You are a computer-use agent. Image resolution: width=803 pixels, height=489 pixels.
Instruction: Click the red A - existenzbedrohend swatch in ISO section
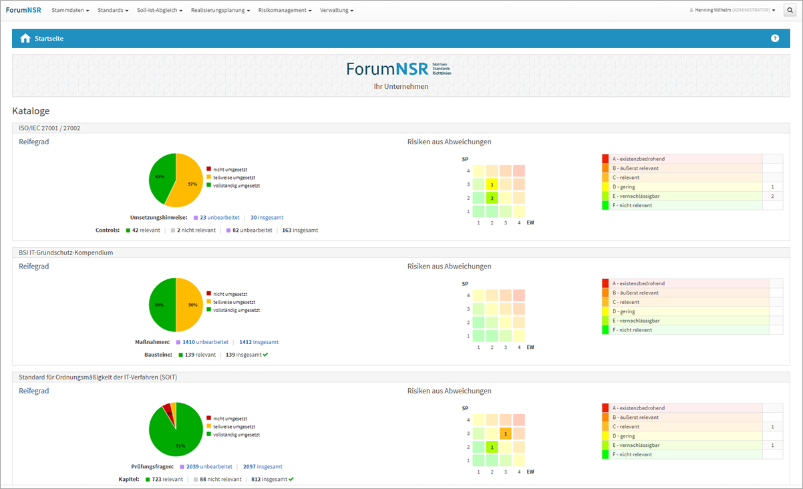(x=605, y=159)
